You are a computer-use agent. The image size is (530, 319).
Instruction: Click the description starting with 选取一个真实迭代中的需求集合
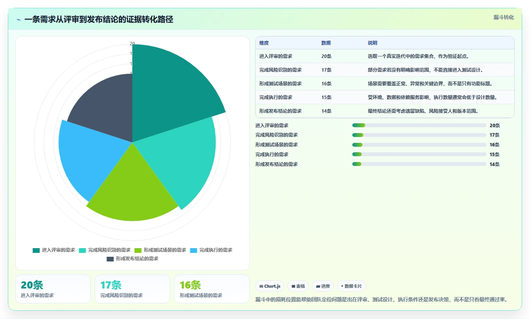click(418, 56)
